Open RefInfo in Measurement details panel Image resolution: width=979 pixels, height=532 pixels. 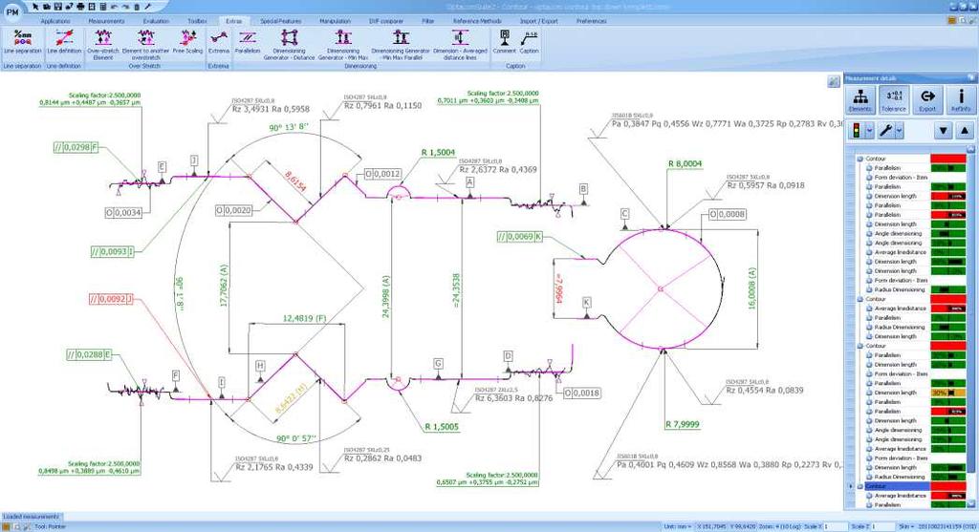(x=960, y=99)
